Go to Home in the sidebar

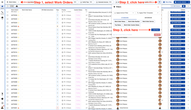pos(2,7)
